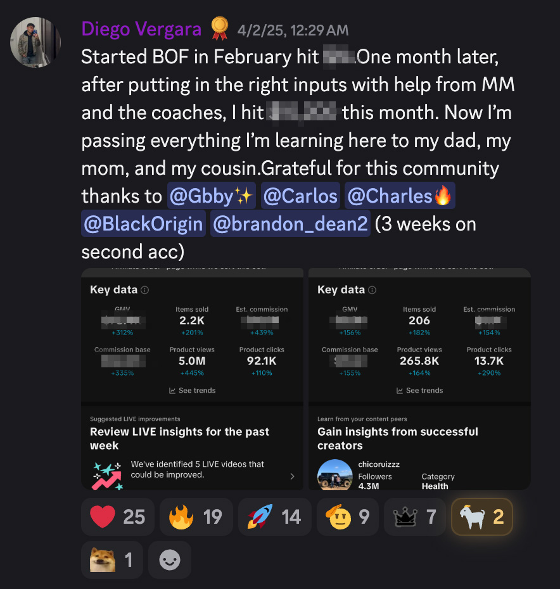Toggle the crown reaction with 7
The image size is (560, 589).
click(415, 517)
